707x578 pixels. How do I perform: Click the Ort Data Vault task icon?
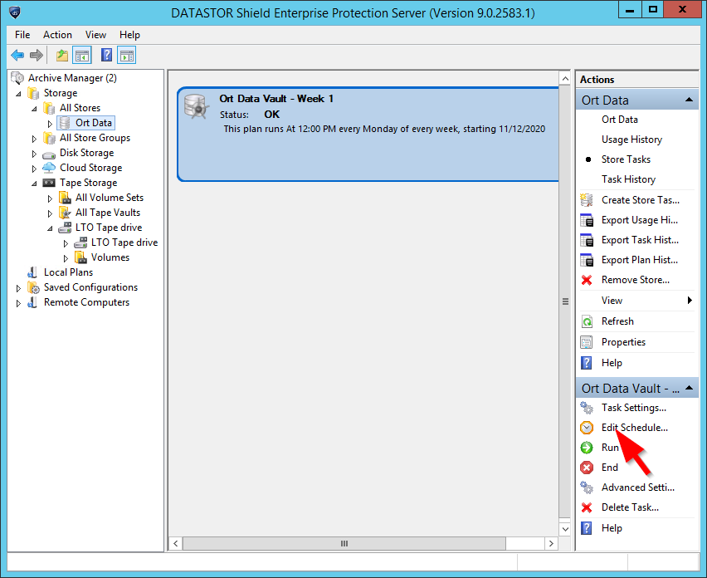197,106
